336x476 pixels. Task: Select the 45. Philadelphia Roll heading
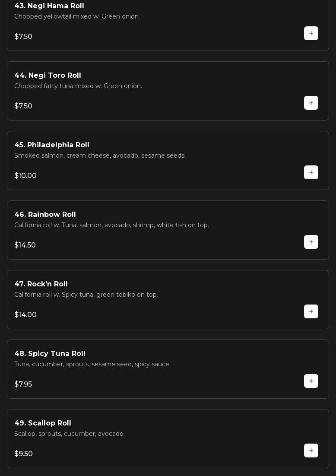51,145
